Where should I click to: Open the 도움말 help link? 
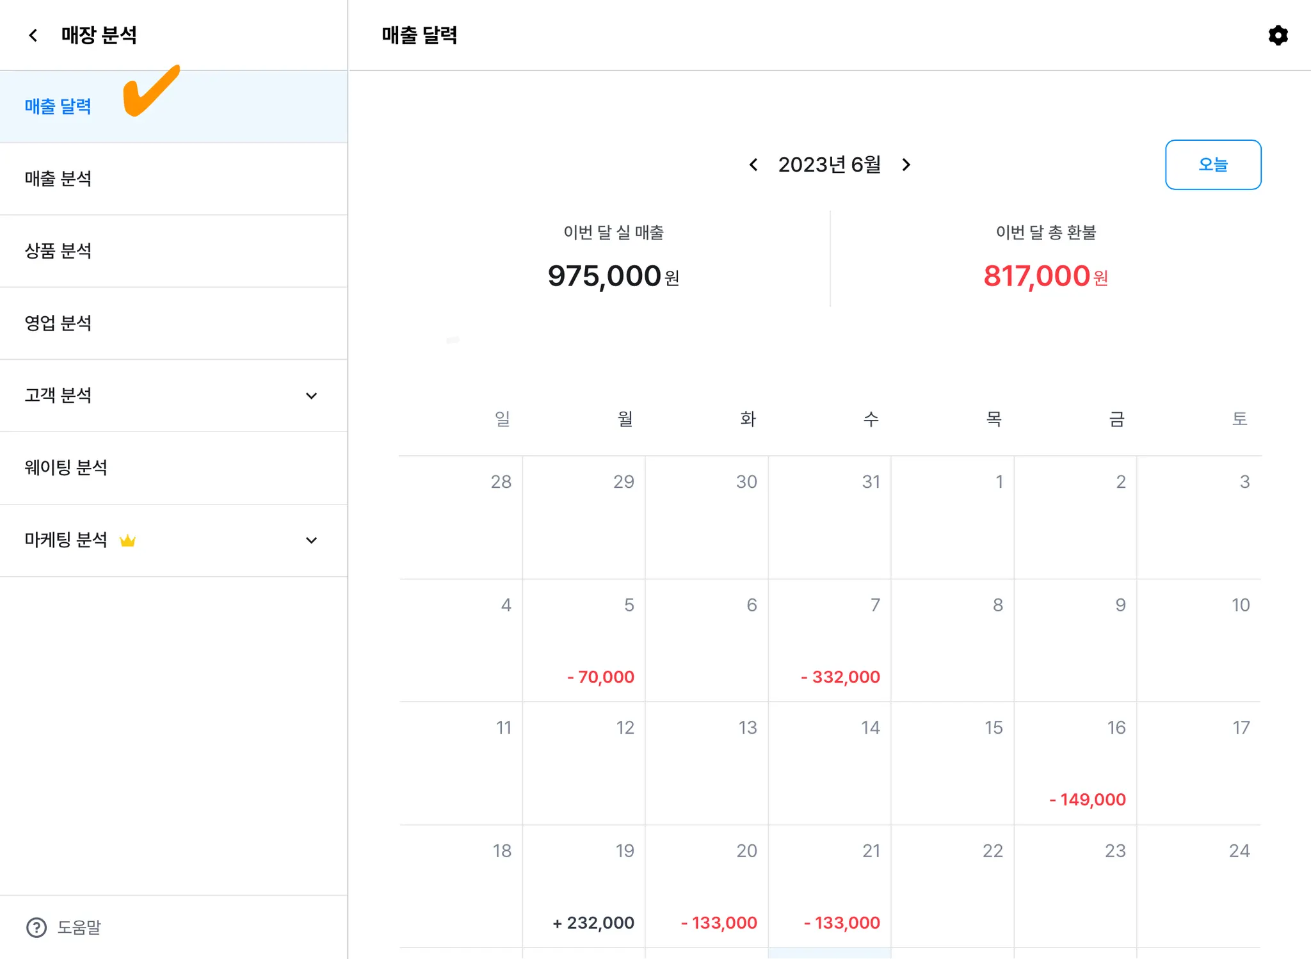(79, 927)
